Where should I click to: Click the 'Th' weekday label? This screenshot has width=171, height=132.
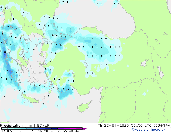tap(100, 126)
